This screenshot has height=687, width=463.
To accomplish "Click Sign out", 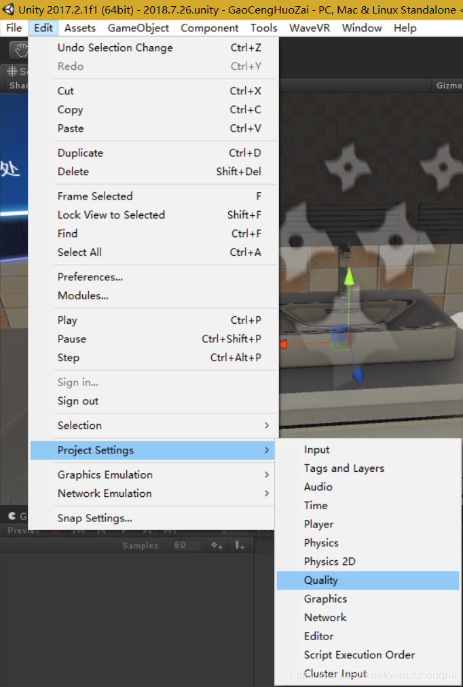I will [153, 401].
